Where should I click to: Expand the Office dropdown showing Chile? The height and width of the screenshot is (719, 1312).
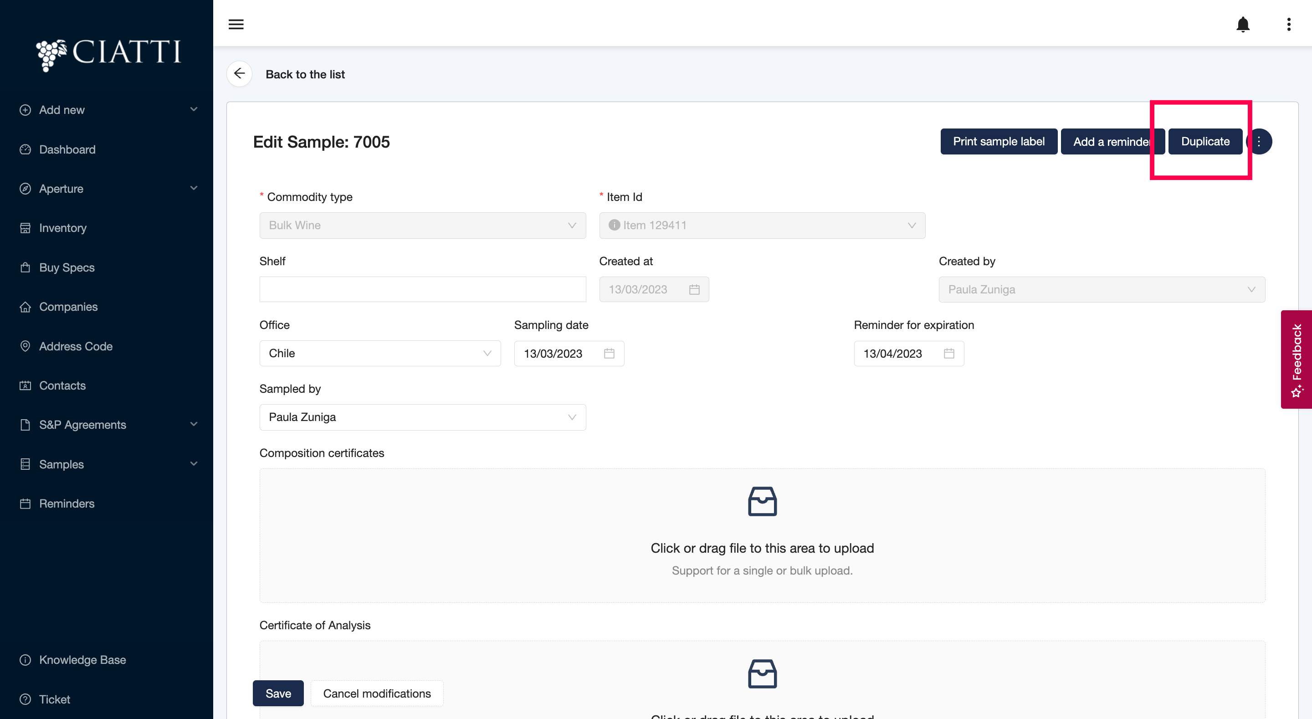point(380,353)
